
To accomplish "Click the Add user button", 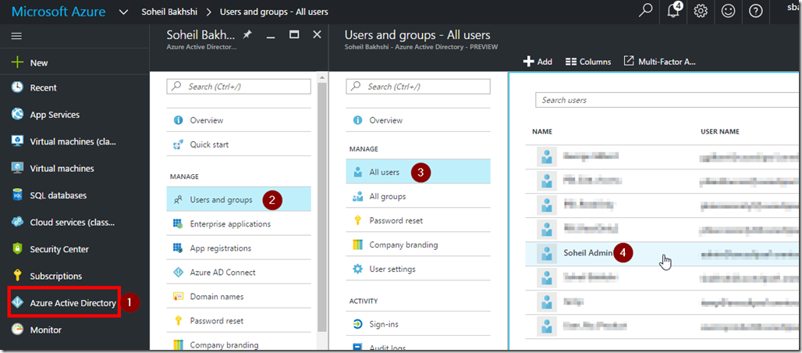I will click(538, 62).
